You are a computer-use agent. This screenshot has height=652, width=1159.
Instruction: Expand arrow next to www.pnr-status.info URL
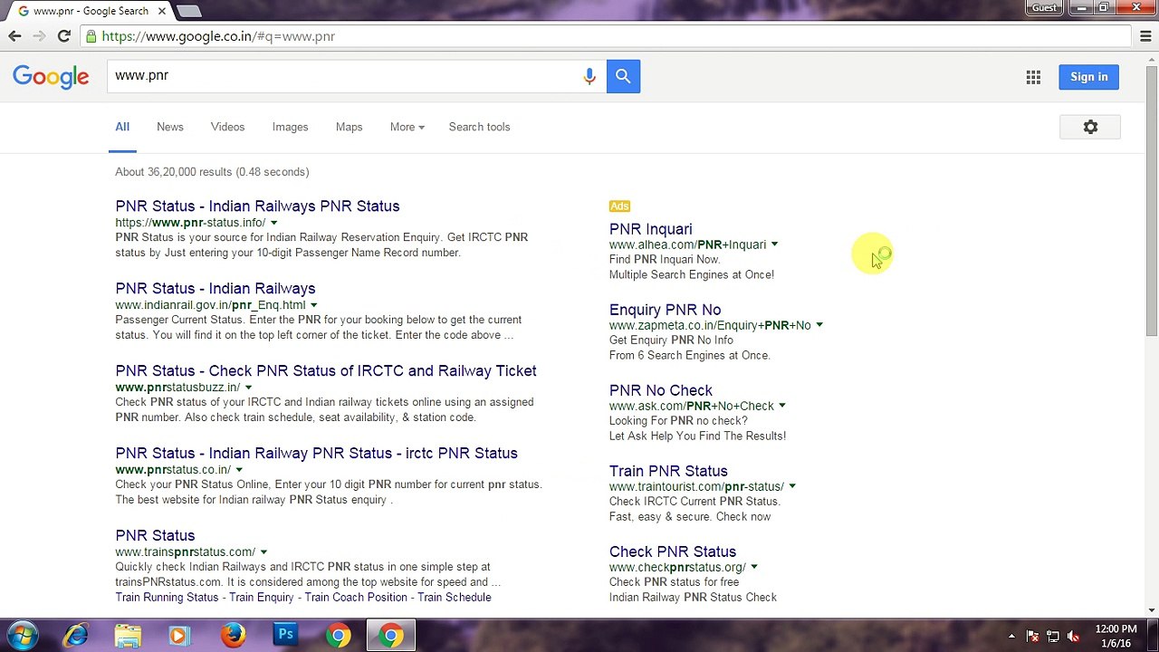[x=273, y=223]
